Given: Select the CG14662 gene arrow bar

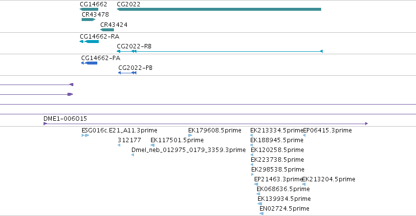Looking at the screenshot, I should tap(89, 9).
